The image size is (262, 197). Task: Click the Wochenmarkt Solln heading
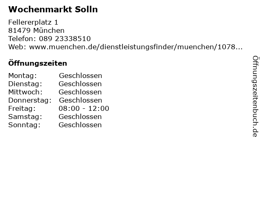[x=53, y=9]
